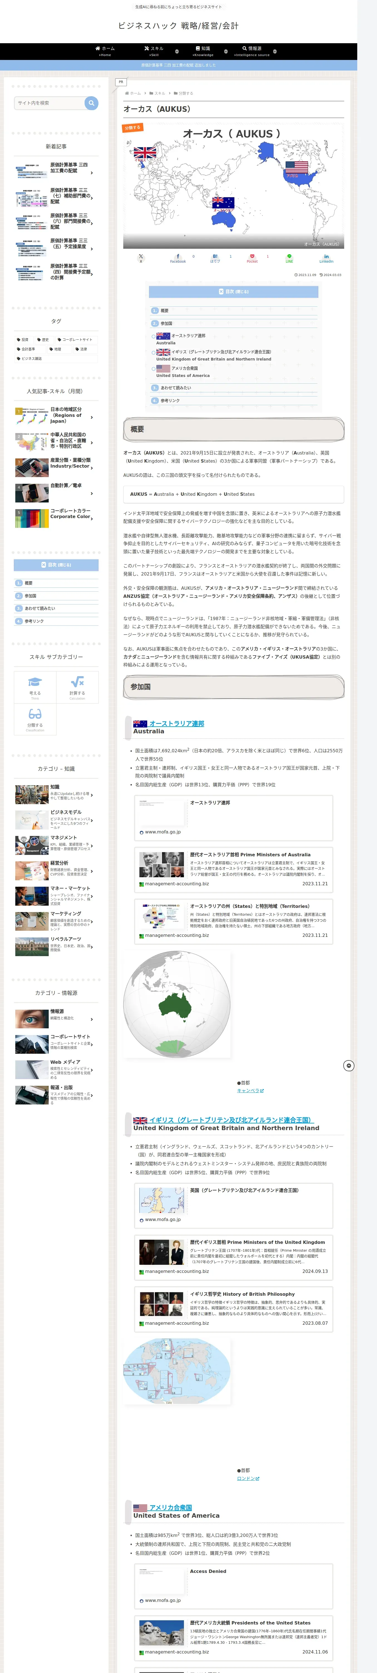The height and width of the screenshot is (1673, 377).
Task: Share the article on Facebook
Action: [x=178, y=258]
